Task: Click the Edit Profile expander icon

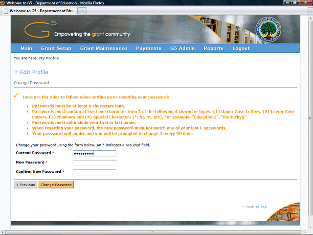Action: 16,72
